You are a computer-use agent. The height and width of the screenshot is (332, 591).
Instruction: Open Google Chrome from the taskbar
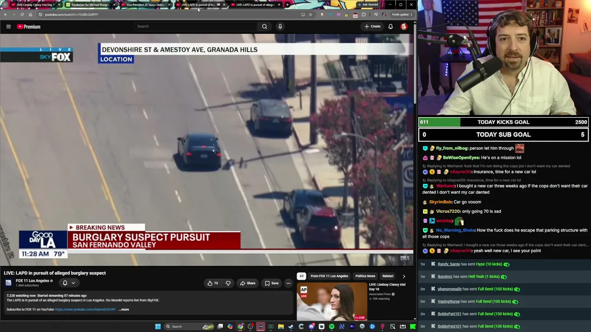pyautogui.click(x=241, y=326)
